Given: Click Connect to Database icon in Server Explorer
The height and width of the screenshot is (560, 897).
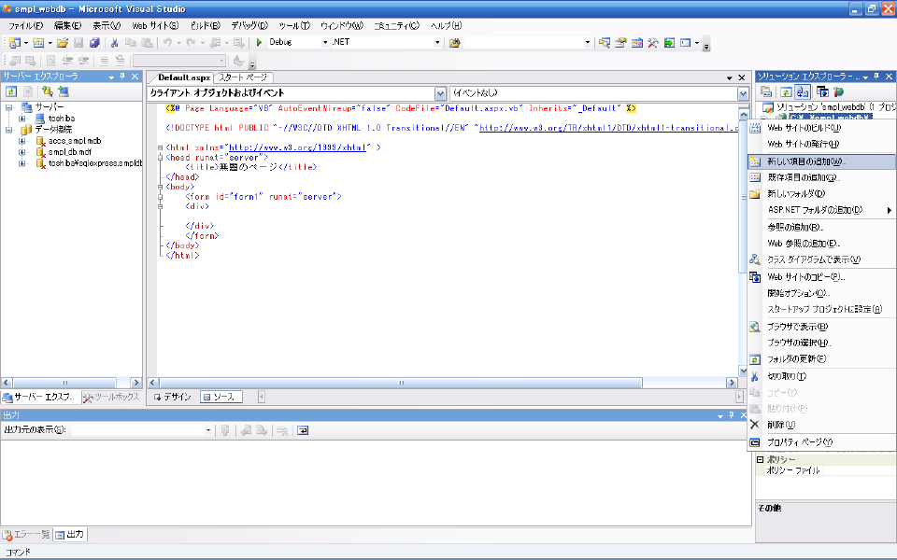Looking at the screenshot, I should [x=48, y=91].
